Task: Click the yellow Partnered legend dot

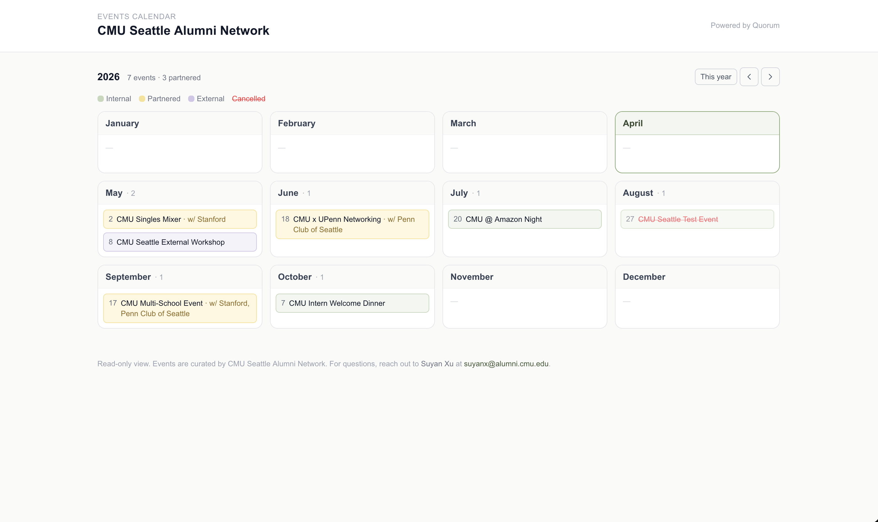Action: click(142, 98)
